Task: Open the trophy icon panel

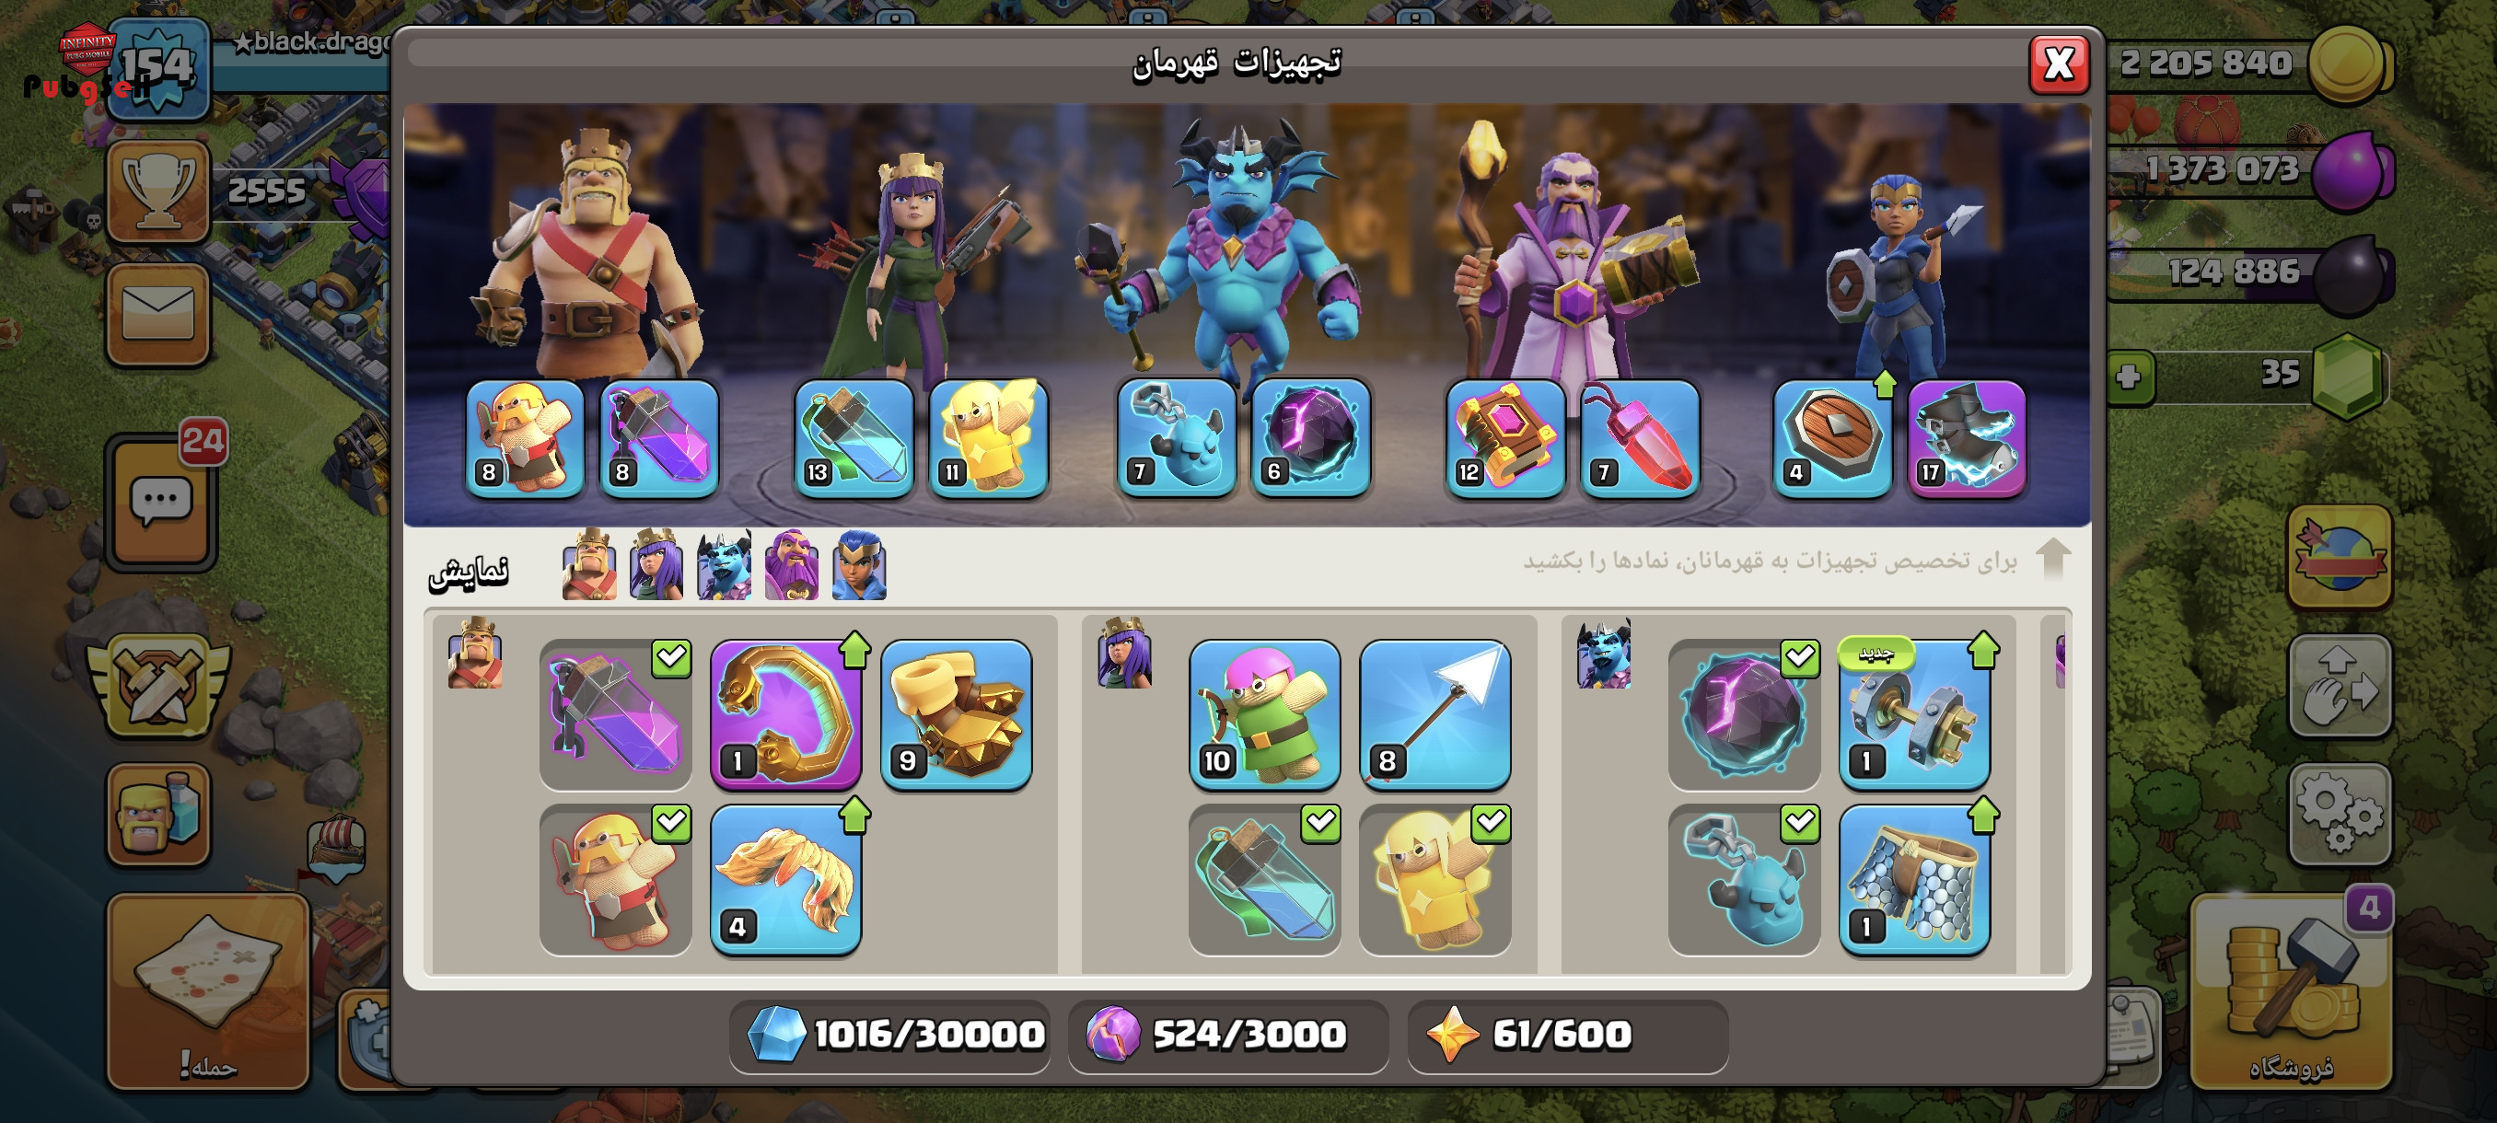Action: pyautogui.click(x=158, y=191)
